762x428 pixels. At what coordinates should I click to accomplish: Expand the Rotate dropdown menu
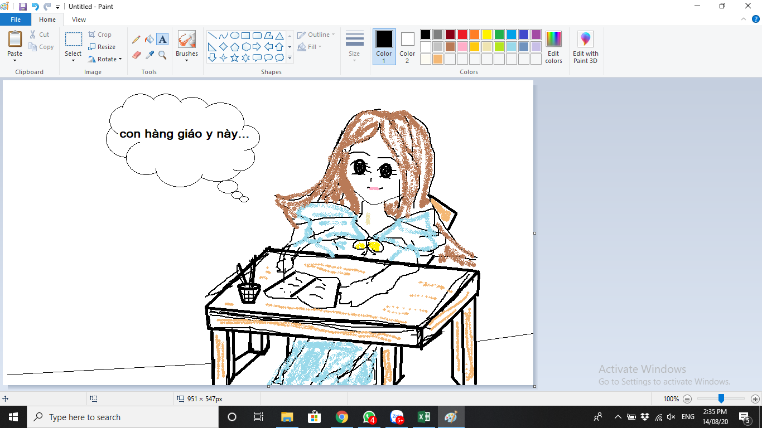tap(105, 59)
